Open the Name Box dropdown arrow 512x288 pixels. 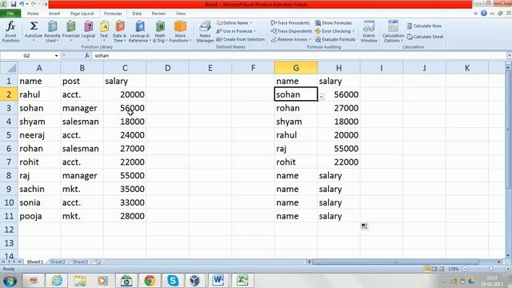tap(56, 56)
